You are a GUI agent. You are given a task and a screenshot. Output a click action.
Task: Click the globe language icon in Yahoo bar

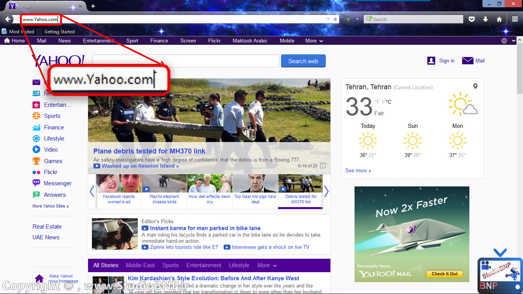tap(504, 41)
